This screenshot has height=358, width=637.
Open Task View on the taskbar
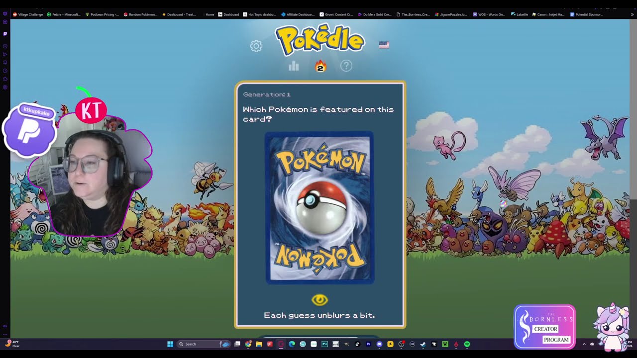tap(237, 344)
